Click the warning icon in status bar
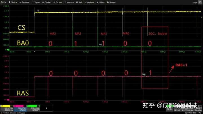 tap(1, 113)
